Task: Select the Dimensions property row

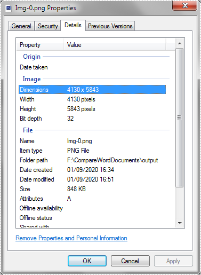Action: pos(92,90)
